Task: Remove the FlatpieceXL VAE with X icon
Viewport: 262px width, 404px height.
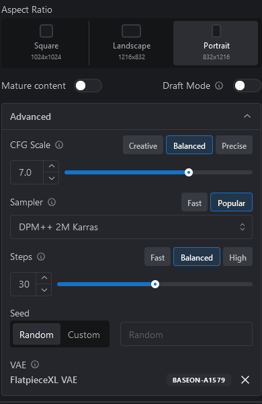Action: coord(245,380)
